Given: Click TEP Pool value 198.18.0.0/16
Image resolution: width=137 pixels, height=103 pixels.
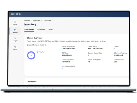Looking at the screenshot, I should click(x=67, y=55).
